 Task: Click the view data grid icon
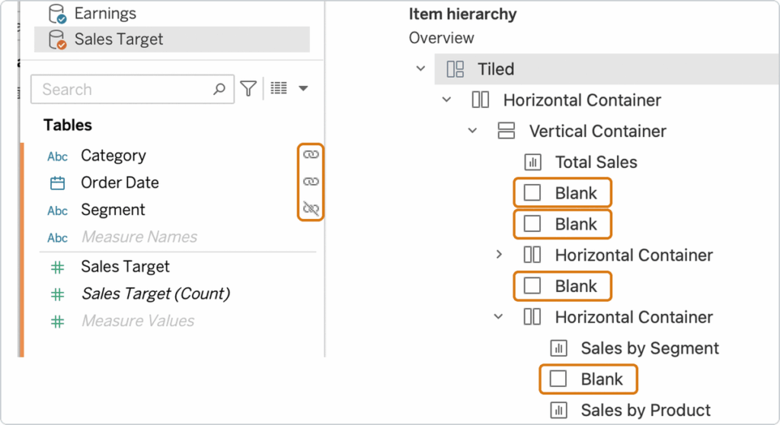(279, 88)
